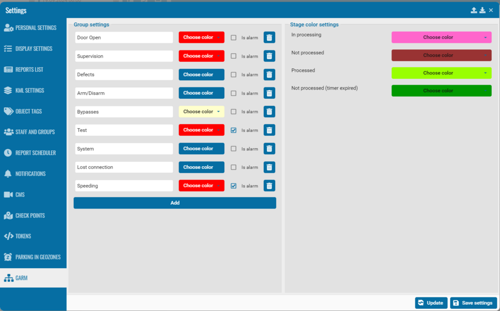Click the upload icon in title bar
This screenshot has height=311, width=500.
pyautogui.click(x=473, y=10)
